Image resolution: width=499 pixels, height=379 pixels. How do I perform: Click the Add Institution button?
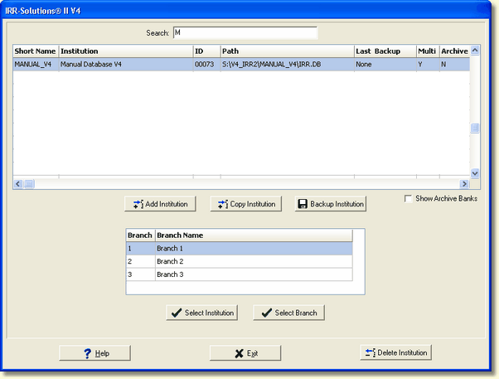(x=160, y=204)
